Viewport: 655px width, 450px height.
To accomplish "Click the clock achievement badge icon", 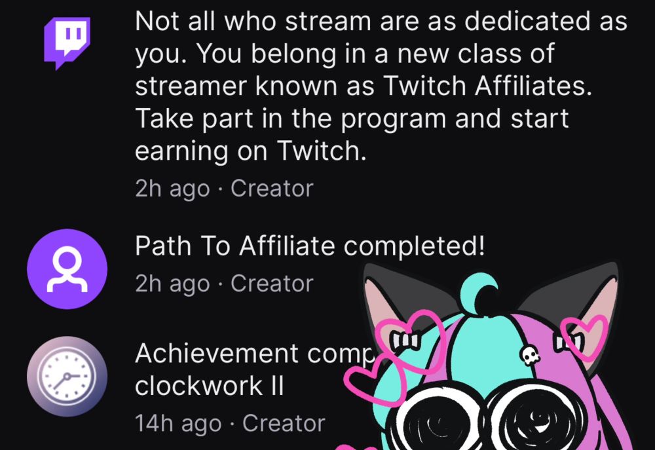I will tap(67, 376).
